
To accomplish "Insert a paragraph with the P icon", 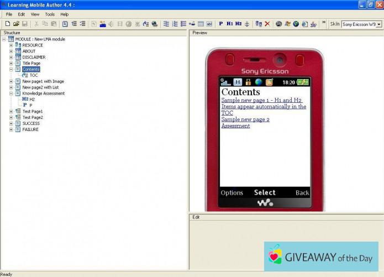I will pos(221,24).
